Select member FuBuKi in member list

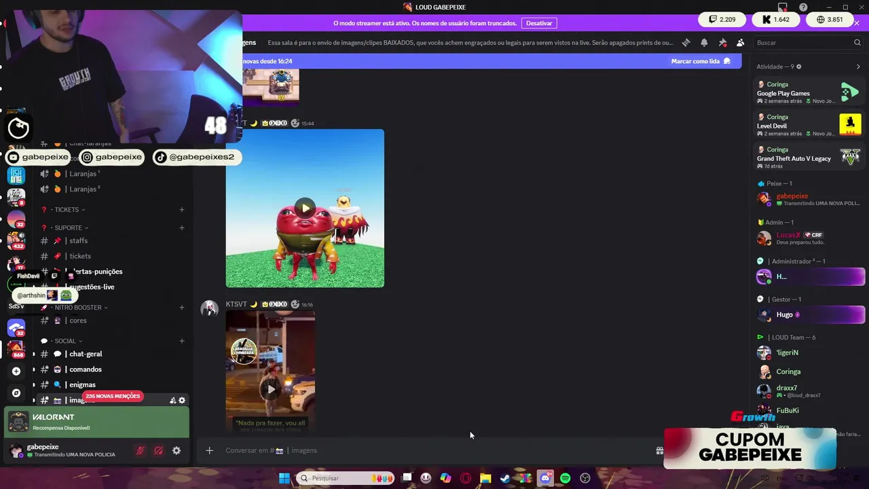[x=809, y=410]
